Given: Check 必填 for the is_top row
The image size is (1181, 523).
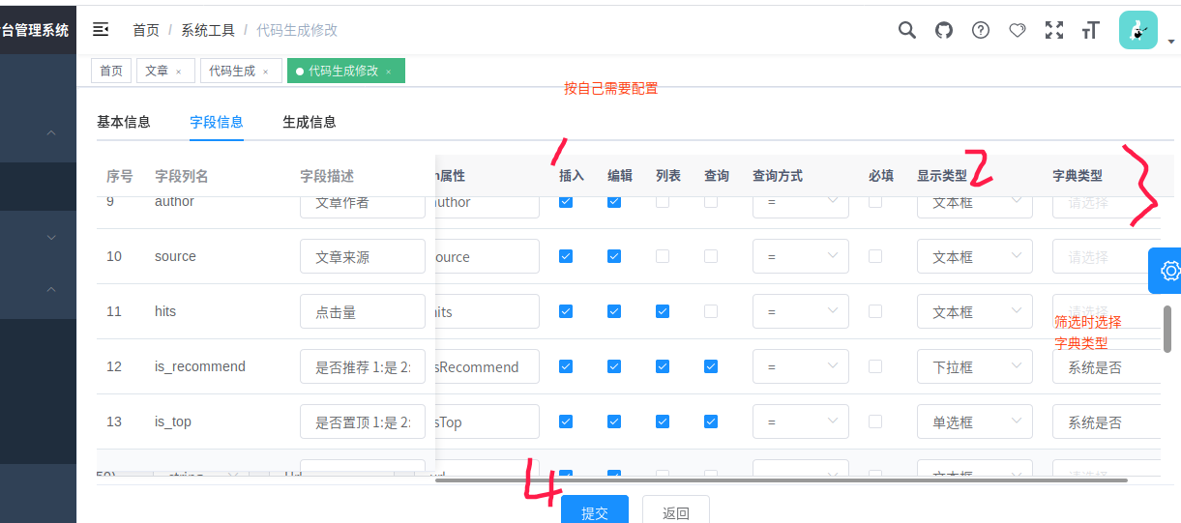Looking at the screenshot, I should 875,421.
